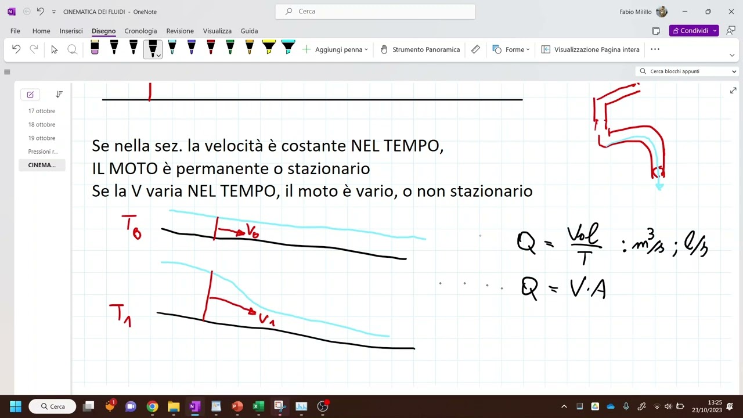Select the yellow highlighter
Image resolution: width=743 pixels, height=418 pixels.
pyautogui.click(x=269, y=48)
